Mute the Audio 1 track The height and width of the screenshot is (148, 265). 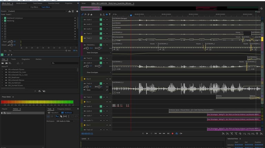click(x=101, y=20)
